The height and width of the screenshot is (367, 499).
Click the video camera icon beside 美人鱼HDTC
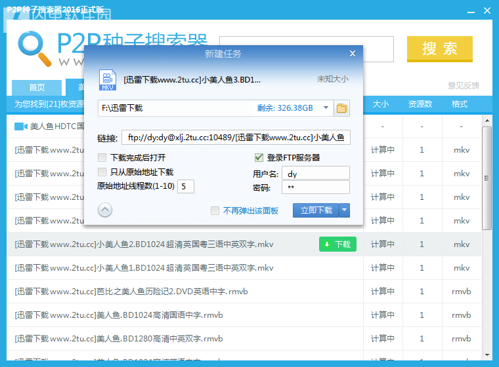click(21, 126)
